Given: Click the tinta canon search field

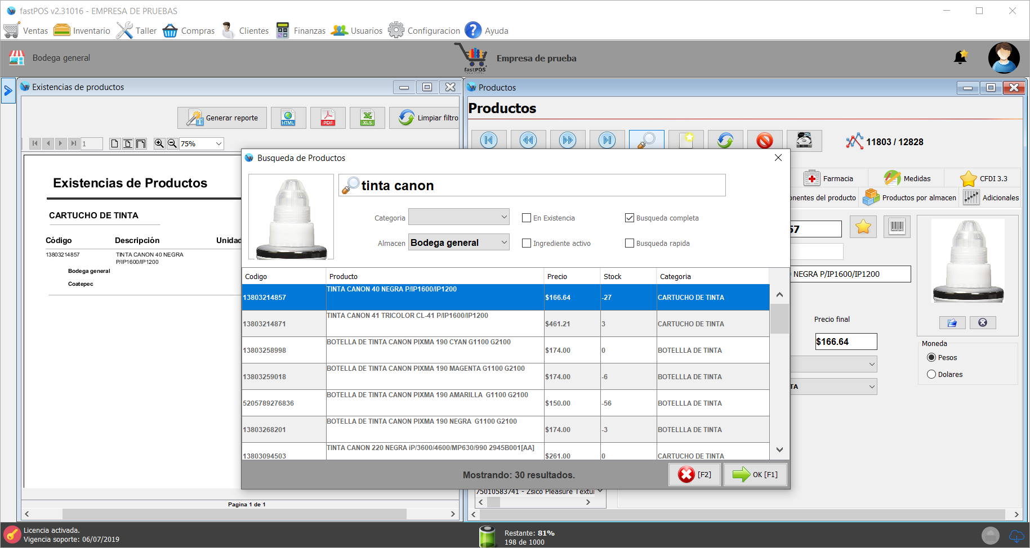Looking at the screenshot, I should pos(541,186).
